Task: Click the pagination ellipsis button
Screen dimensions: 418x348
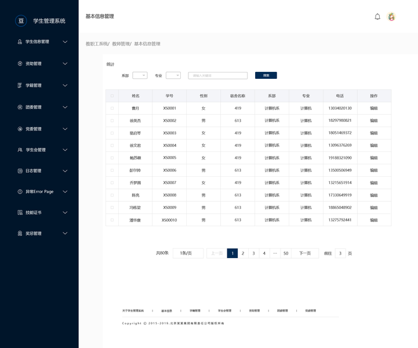Action: pos(275,253)
